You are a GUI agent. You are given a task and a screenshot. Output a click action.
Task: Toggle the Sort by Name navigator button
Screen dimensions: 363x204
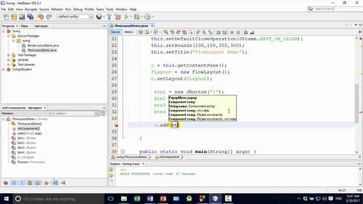[55, 182]
